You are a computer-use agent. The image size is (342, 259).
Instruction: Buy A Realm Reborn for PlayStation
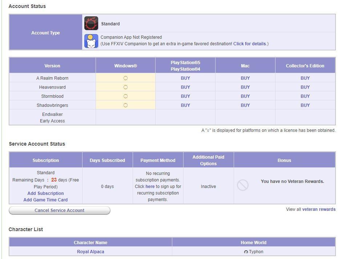point(185,78)
